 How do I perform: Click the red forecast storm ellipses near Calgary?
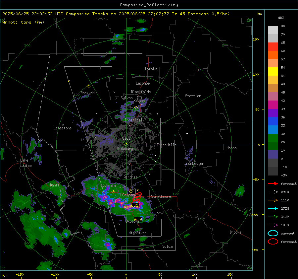137,198
